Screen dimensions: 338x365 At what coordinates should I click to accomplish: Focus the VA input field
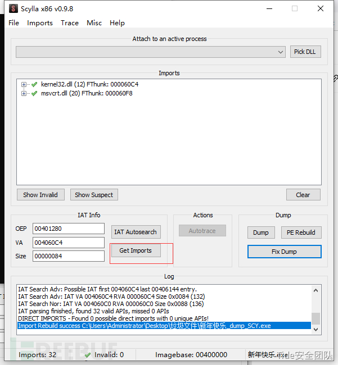[69, 243]
